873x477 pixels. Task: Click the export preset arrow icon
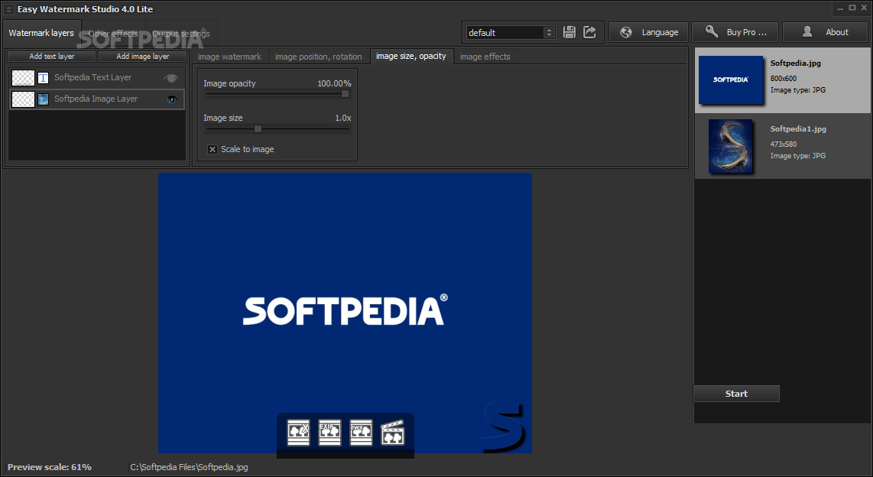(x=589, y=32)
